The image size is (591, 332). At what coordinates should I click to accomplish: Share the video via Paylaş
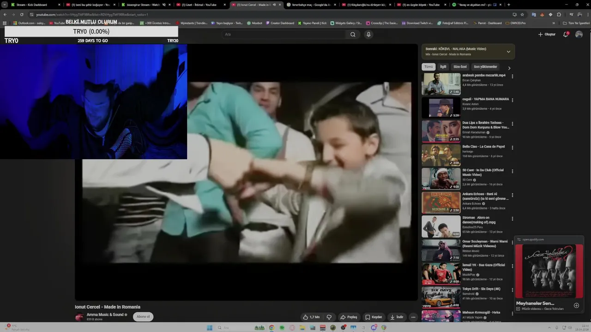click(x=349, y=317)
